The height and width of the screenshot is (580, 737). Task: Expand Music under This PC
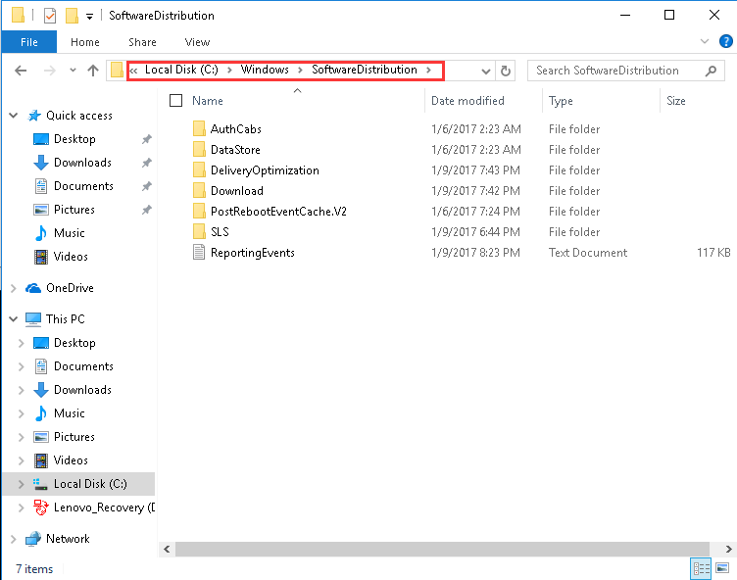click(22, 413)
